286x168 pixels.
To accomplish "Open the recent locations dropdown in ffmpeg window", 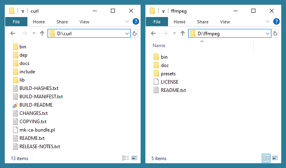I will click(174, 34).
